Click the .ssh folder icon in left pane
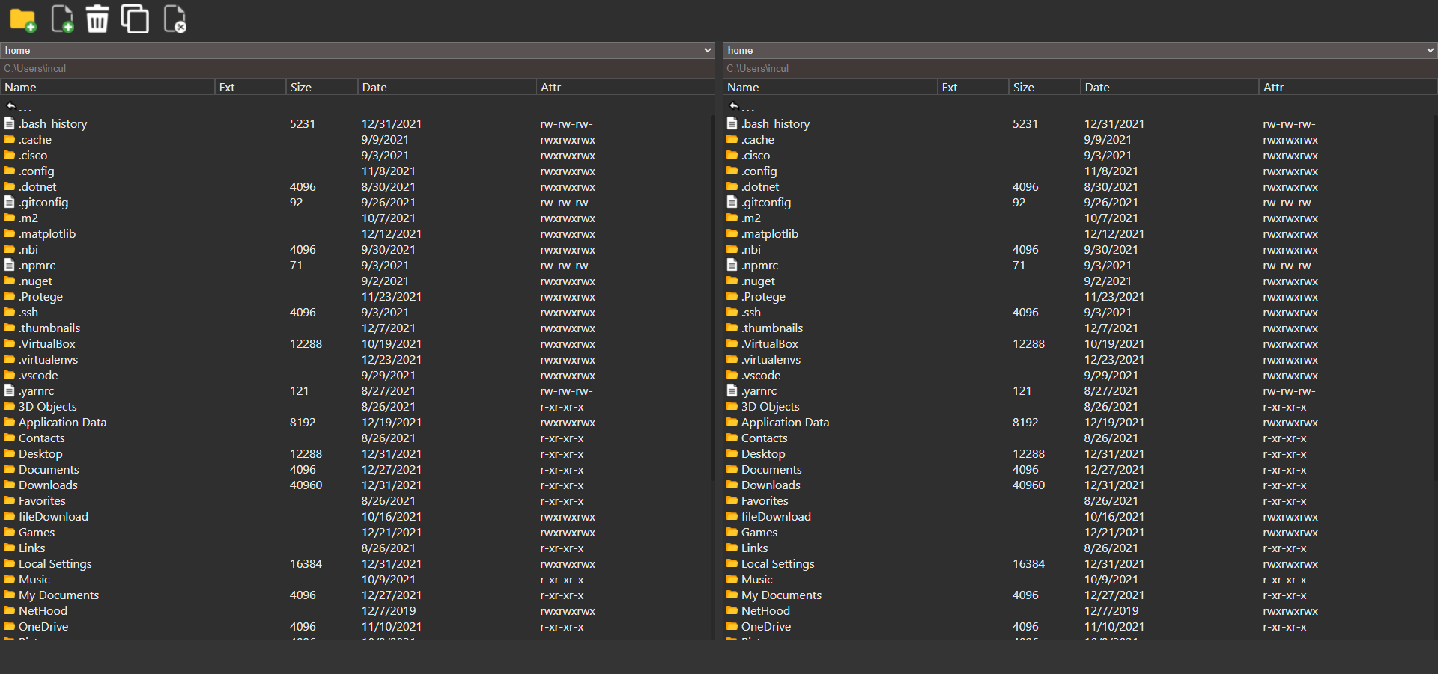This screenshot has height=674, width=1438. (x=10, y=312)
